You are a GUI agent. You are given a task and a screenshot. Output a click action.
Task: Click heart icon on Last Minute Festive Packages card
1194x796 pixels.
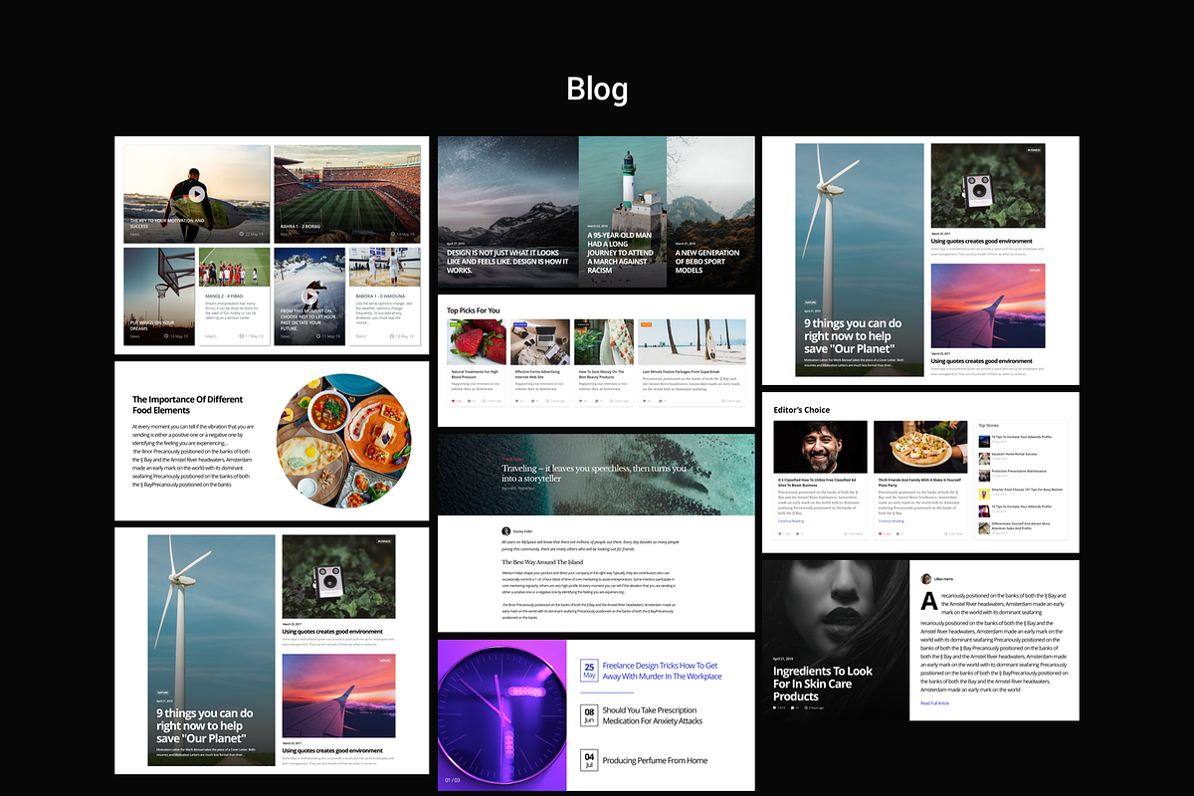[x=644, y=400]
